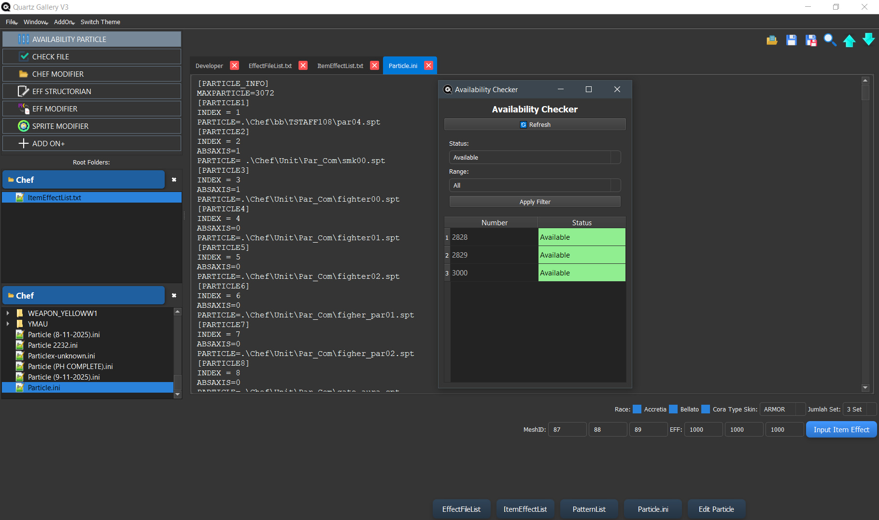Image resolution: width=879 pixels, height=520 pixels.
Task: Select the Sprite Modifier tool in the sidebar
Action: coord(91,126)
